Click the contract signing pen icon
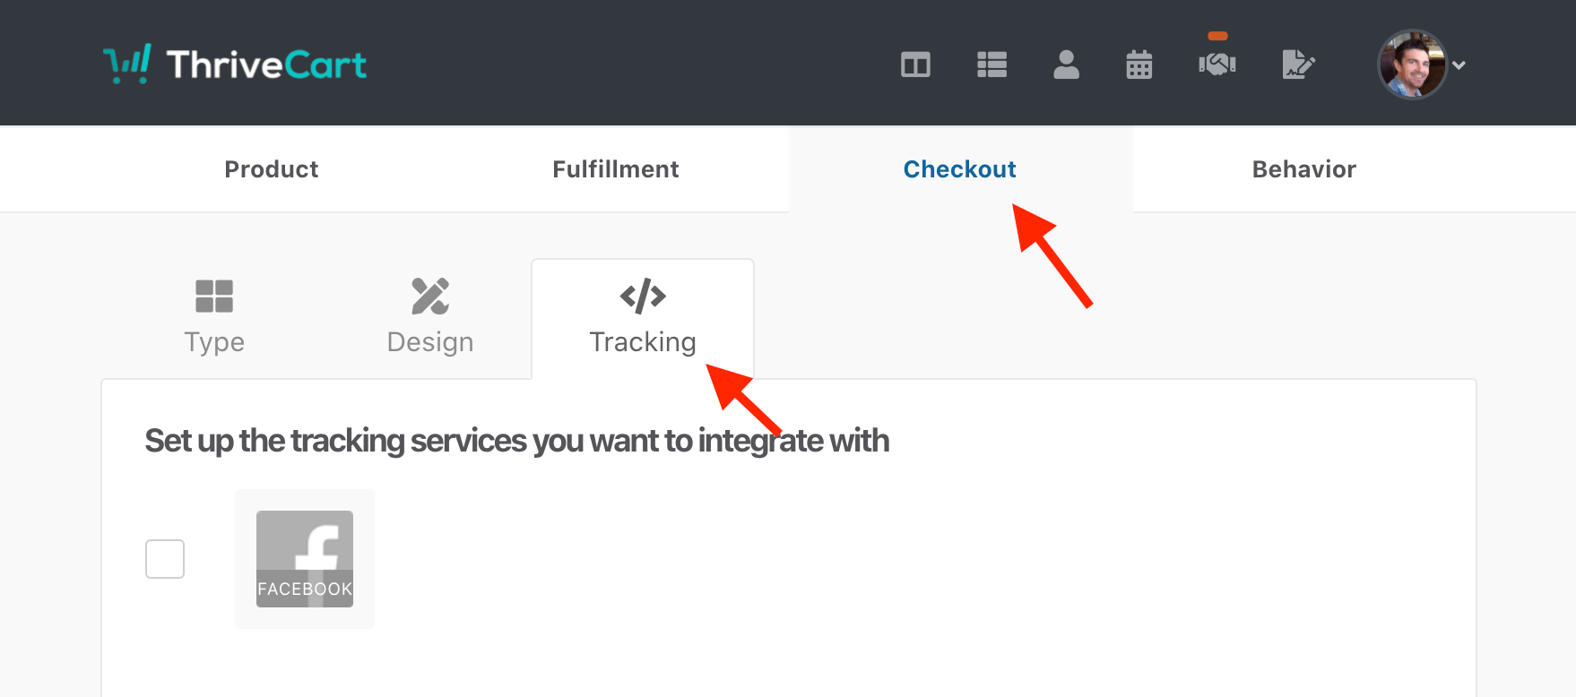 [1298, 65]
